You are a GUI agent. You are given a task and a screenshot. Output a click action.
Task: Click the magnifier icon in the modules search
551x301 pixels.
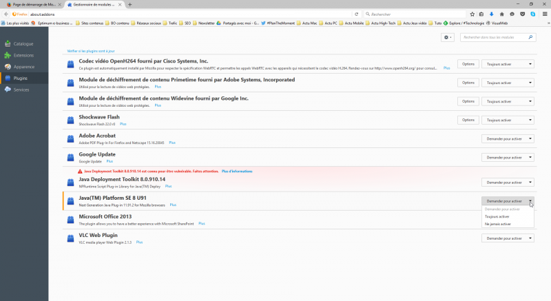pyautogui.click(x=530, y=37)
